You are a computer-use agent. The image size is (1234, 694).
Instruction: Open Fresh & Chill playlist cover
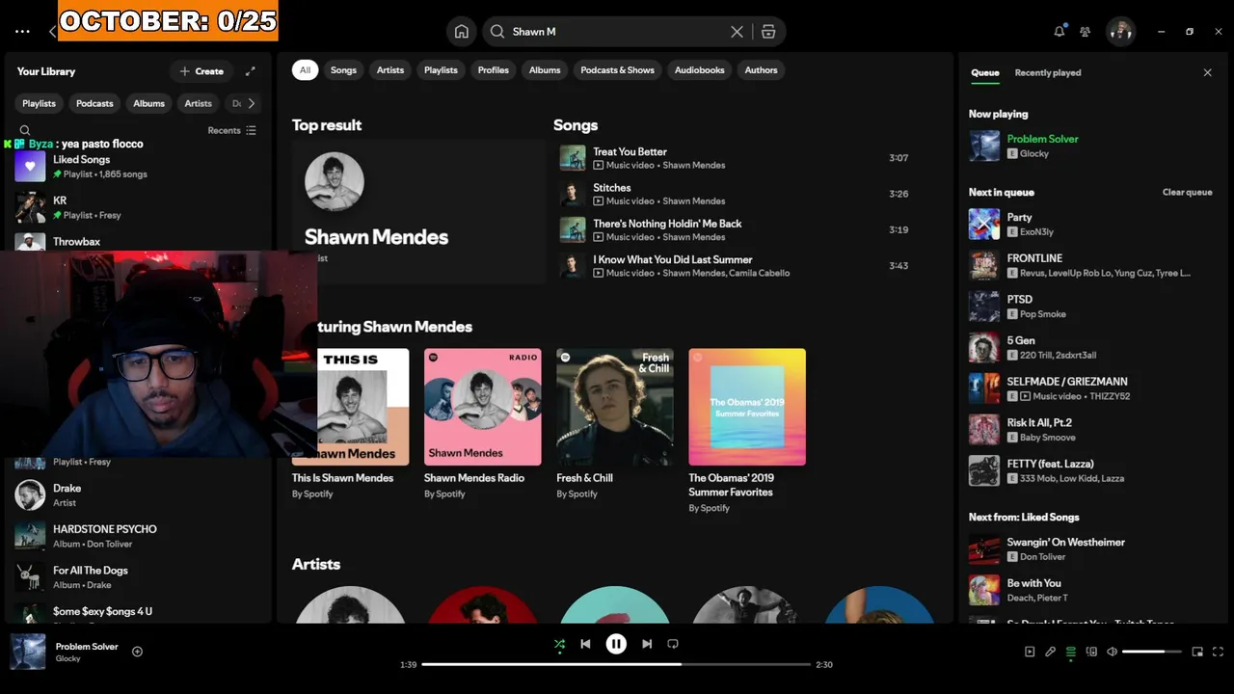pos(614,407)
